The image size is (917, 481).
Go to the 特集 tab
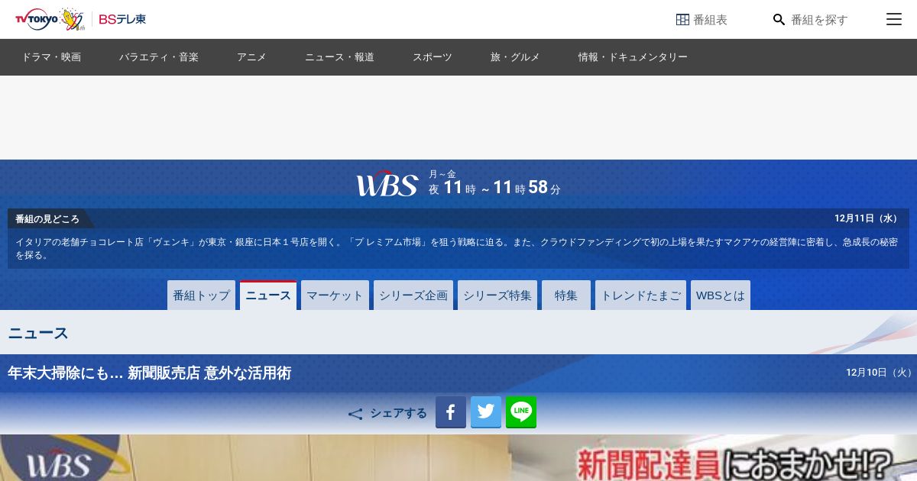tap(566, 295)
